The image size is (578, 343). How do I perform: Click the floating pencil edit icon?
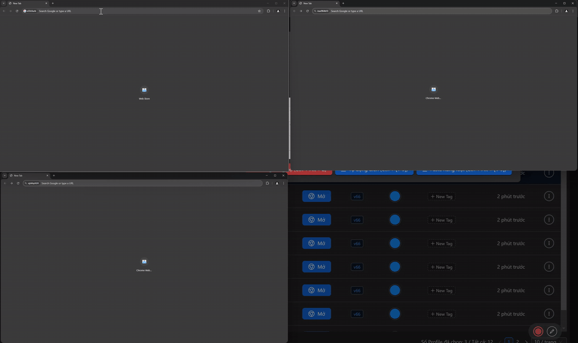pyautogui.click(x=551, y=331)
